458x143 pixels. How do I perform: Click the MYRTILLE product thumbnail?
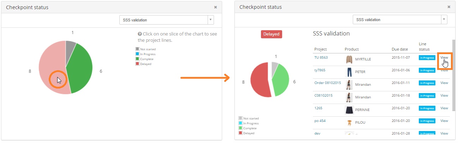click(x=349, y=59)
